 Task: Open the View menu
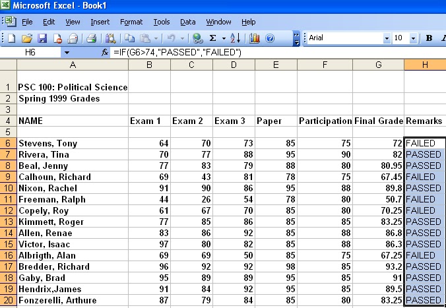tap(73, 22)
